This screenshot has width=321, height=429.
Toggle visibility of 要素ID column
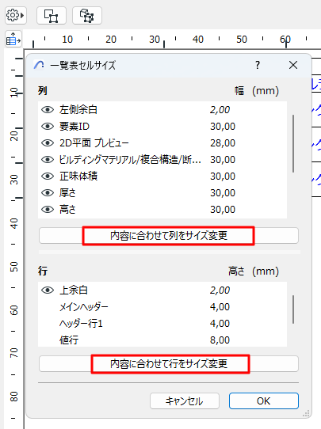pyautogui.click(x=48, y=127)
